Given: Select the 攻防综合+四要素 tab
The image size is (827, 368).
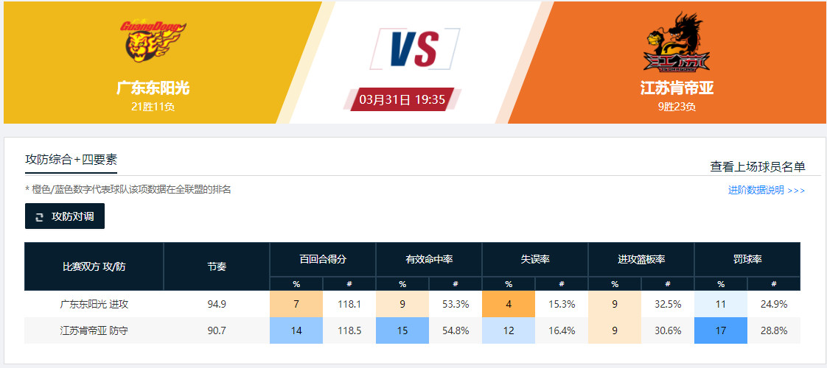Looking at the screenshot, I should pyautogui.click(x=71, y=160).
